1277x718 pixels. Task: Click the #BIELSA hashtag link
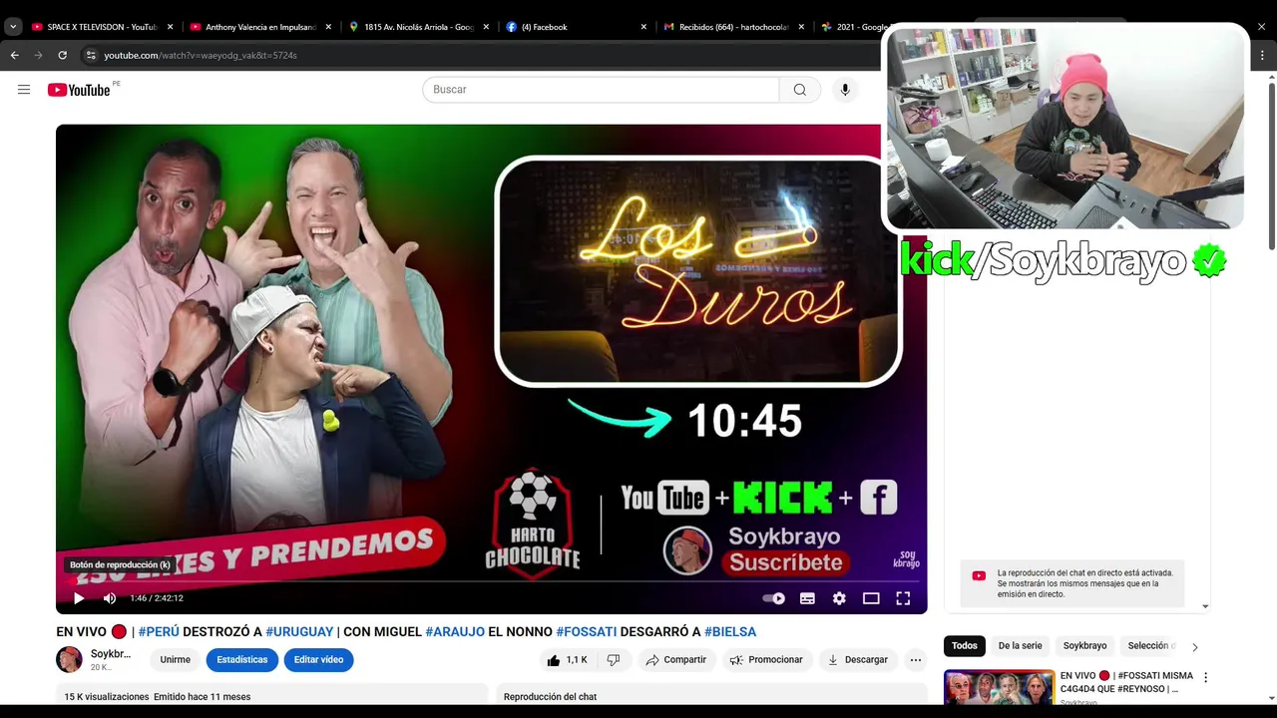[730, 632]
